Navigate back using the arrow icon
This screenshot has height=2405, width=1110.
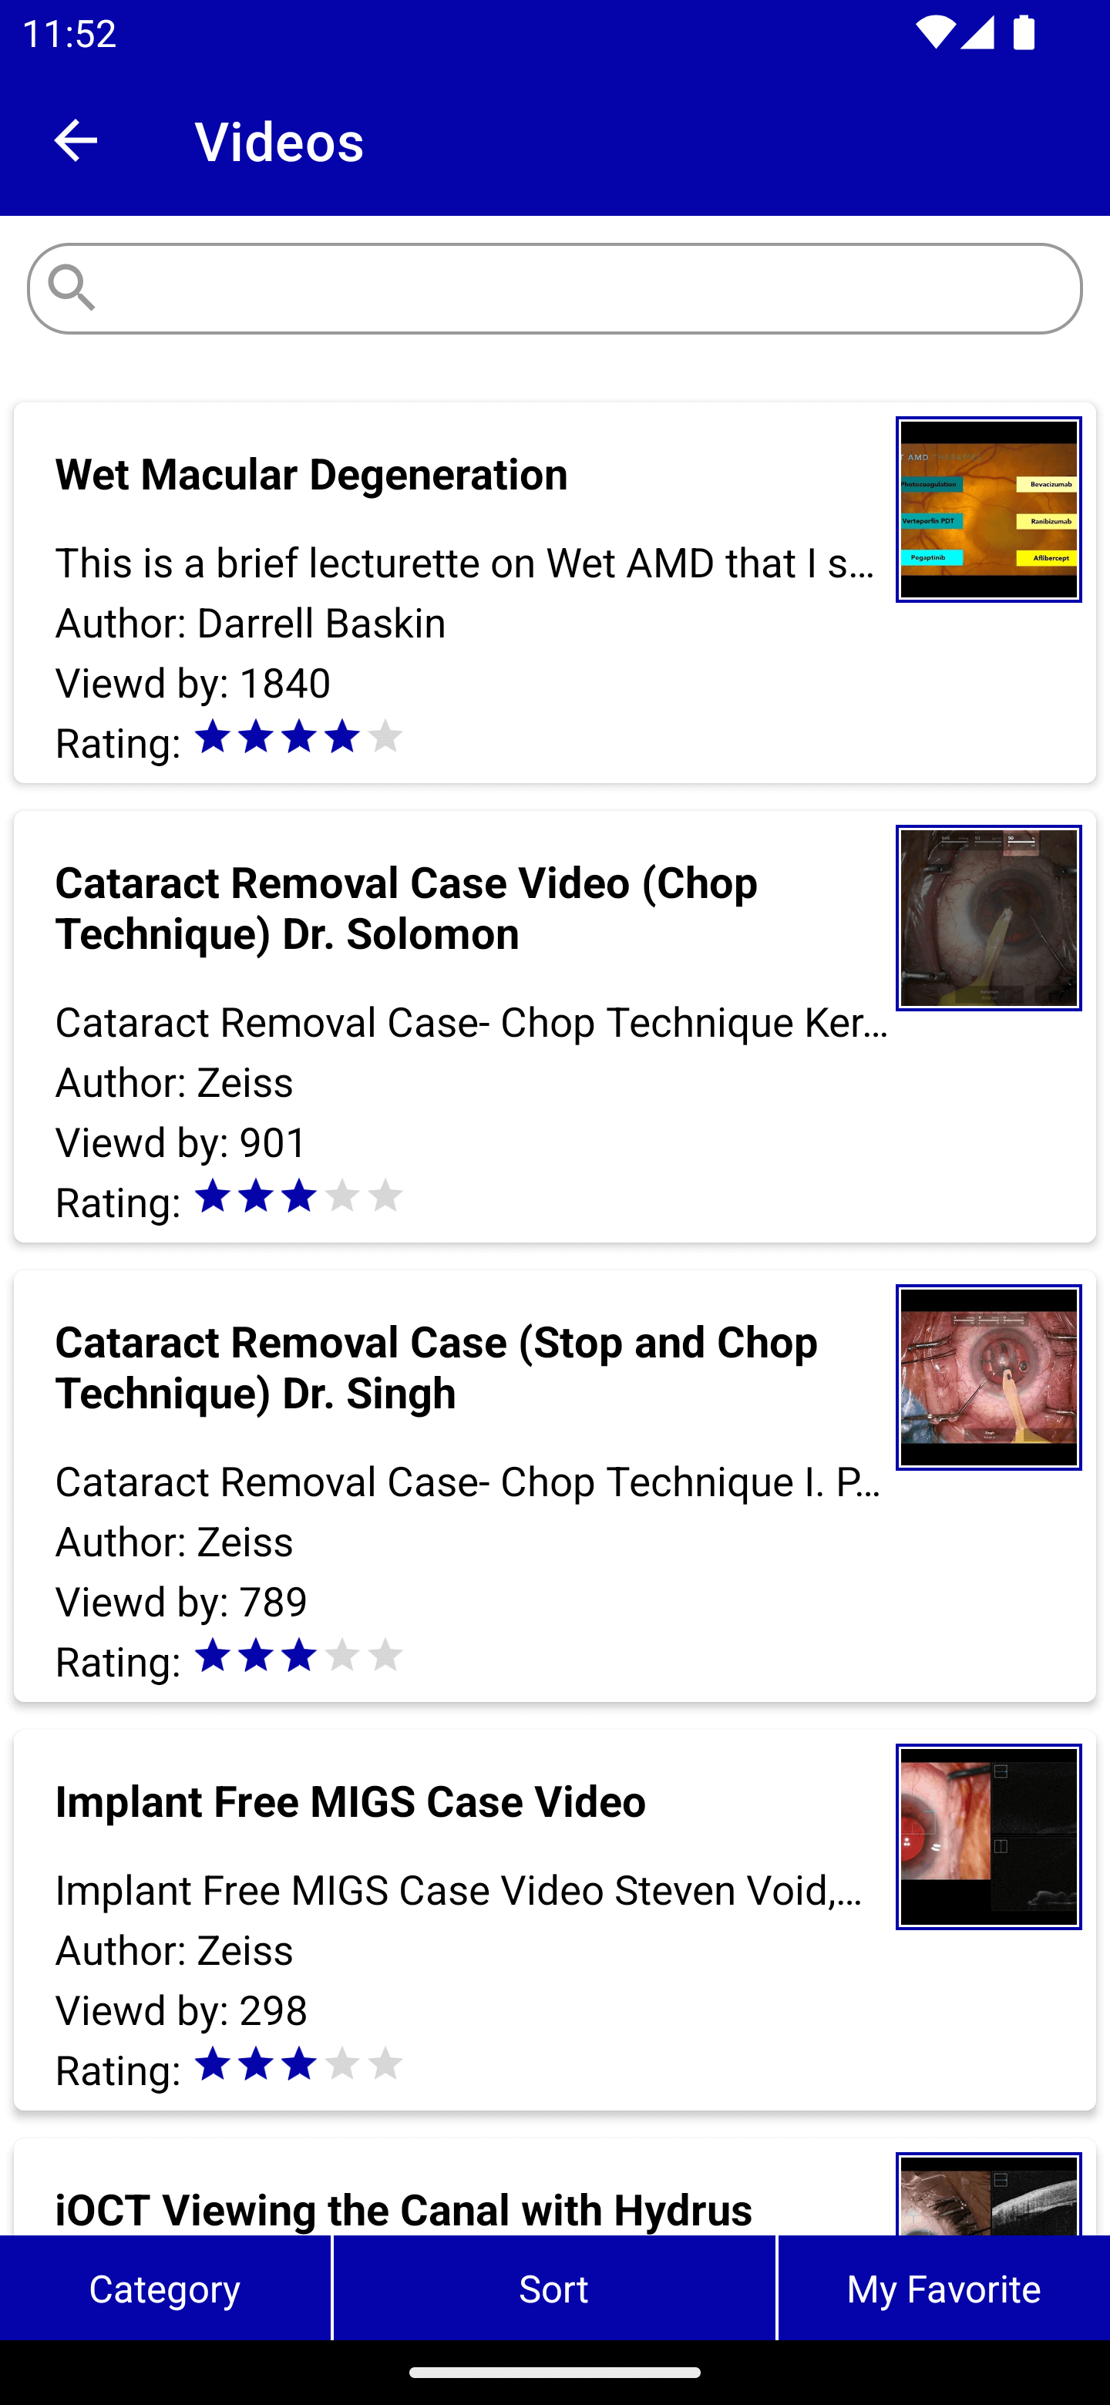[76, 141]
